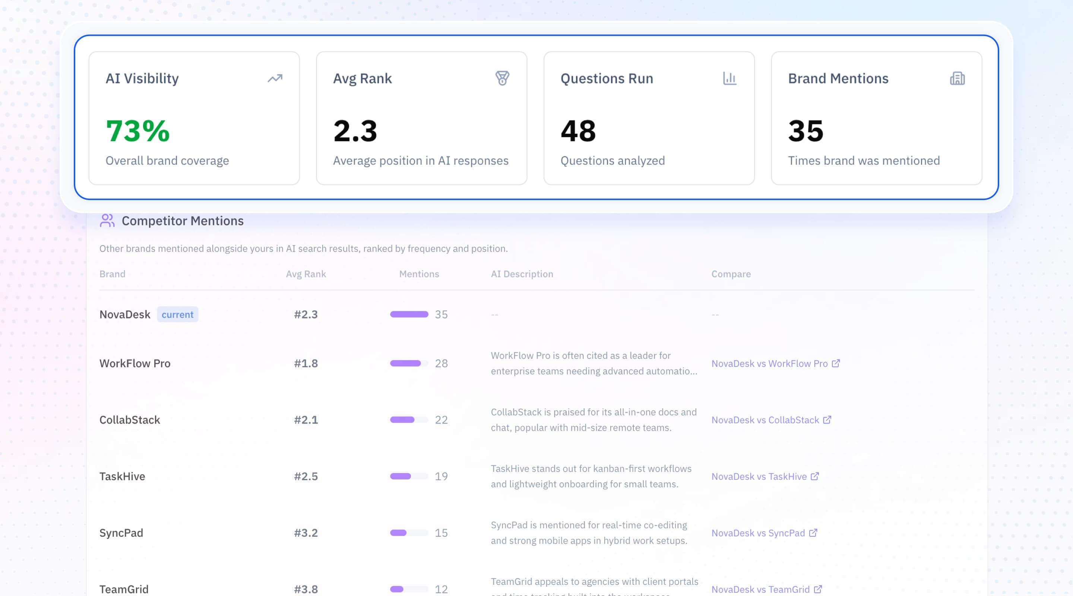Click the Questions Run card title

tap(607, 78)
